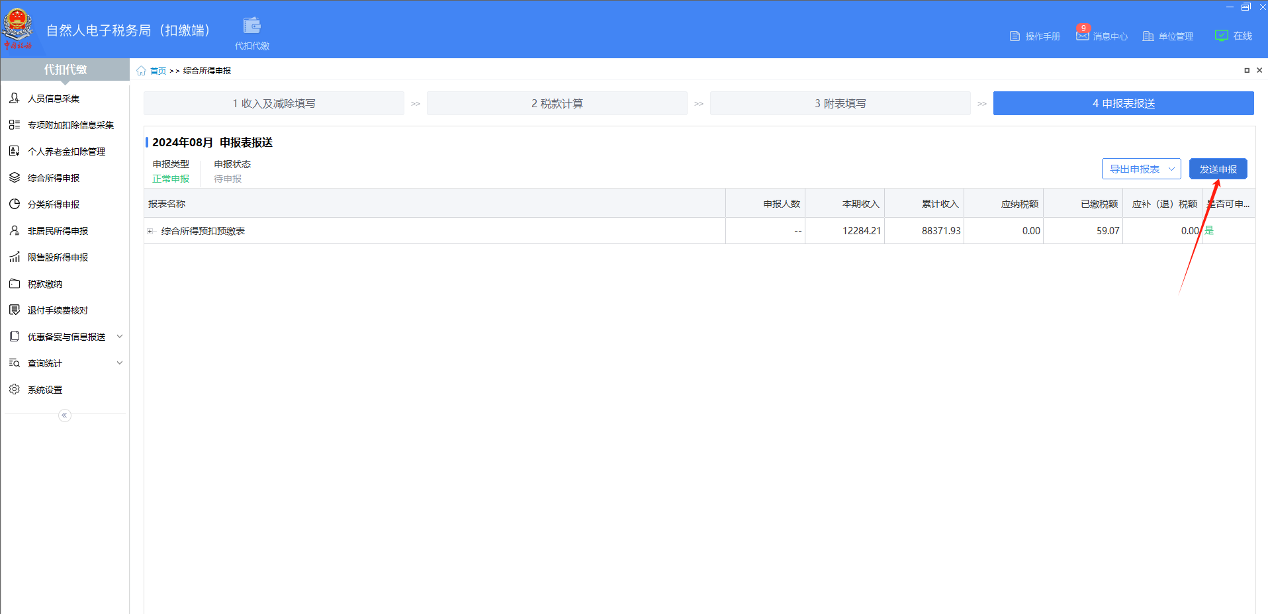This screenshot has height=614, width=1268.
Task: Click the 报表名称 column header
Action: [x=435, y=204]
